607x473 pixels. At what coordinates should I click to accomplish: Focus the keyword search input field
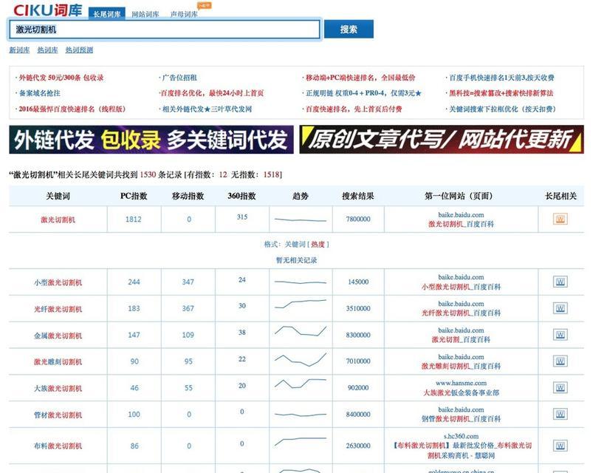(x=164, y=30)
